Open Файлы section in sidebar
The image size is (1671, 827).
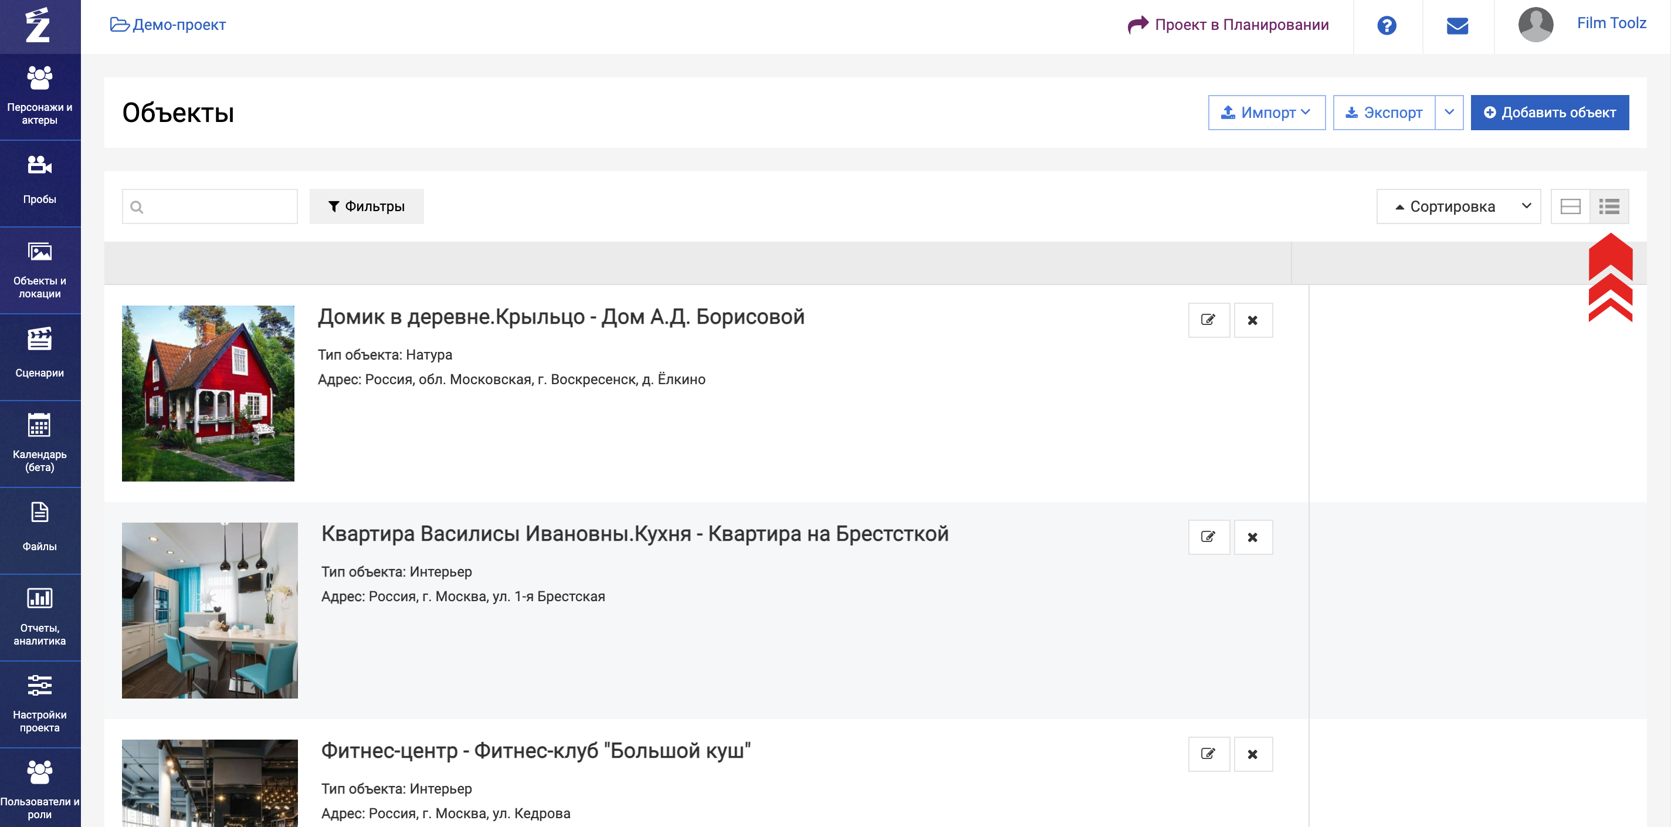point(39,531)
